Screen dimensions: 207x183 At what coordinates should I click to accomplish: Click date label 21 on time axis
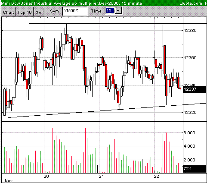(x=101, y=176)
